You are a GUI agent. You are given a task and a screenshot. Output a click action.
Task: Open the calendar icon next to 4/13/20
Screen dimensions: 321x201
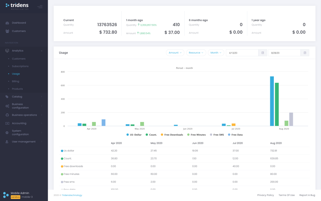(x=262, y=53)
